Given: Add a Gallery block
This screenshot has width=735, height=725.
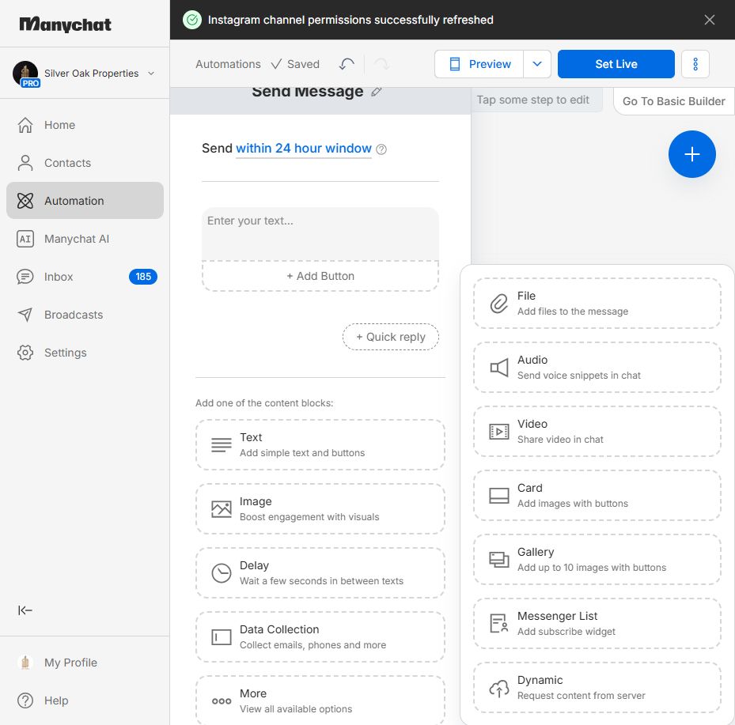Looking at the screenshot, I should pyautogui.click(x=597, y=559).
